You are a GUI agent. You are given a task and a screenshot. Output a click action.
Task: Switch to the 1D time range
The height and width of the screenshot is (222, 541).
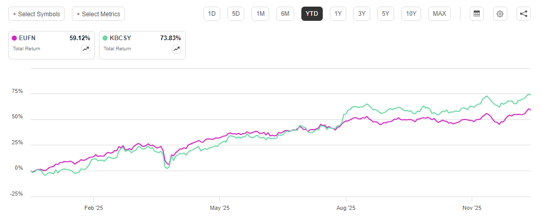(212, 14)
